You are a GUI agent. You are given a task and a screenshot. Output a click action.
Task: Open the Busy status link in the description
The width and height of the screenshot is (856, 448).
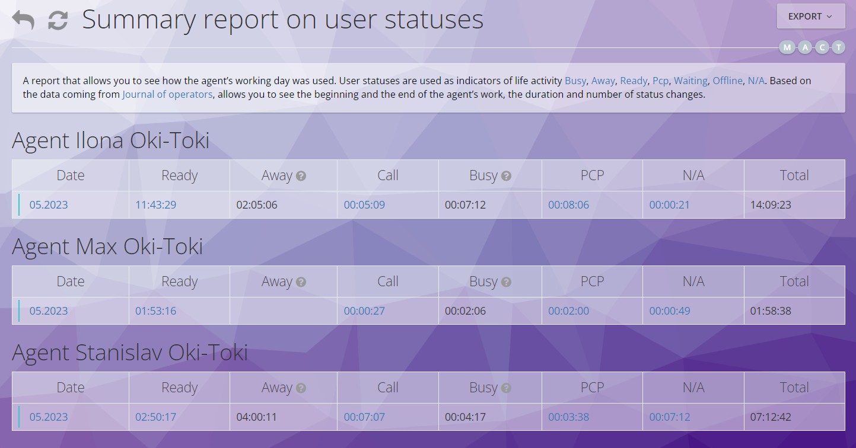[x=575, y=81]
